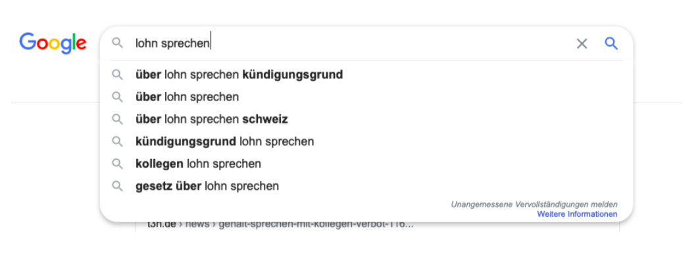Click magnifier icon beside 'gesetz über lohn sprechen'
The height and width of the screenshot is (253, 698).
pos(117,186)
